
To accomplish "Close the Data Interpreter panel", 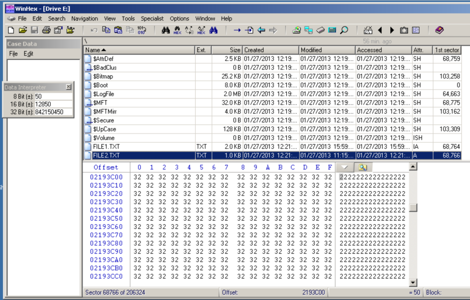I will (x=68, y=87).
